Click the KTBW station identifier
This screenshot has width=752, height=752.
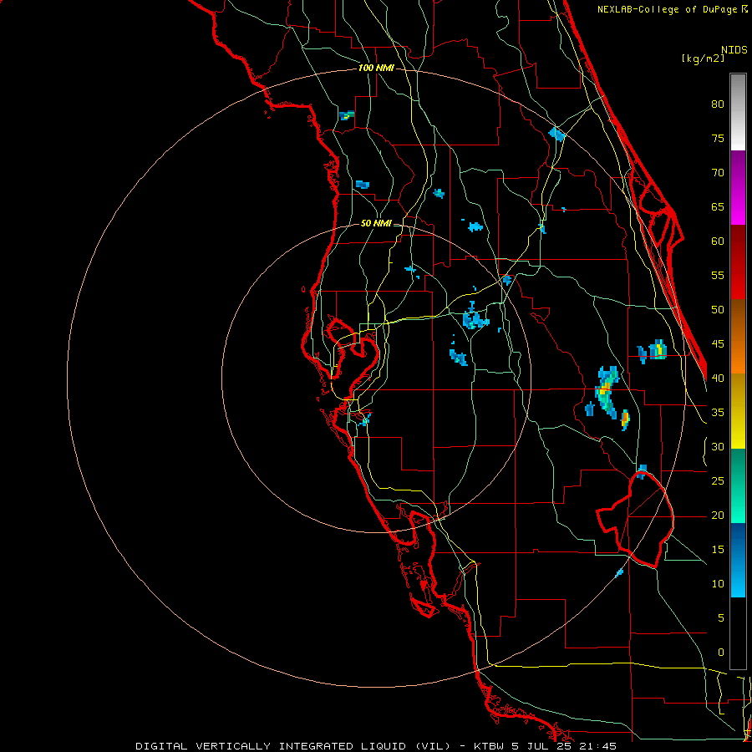tap(489, 746)
